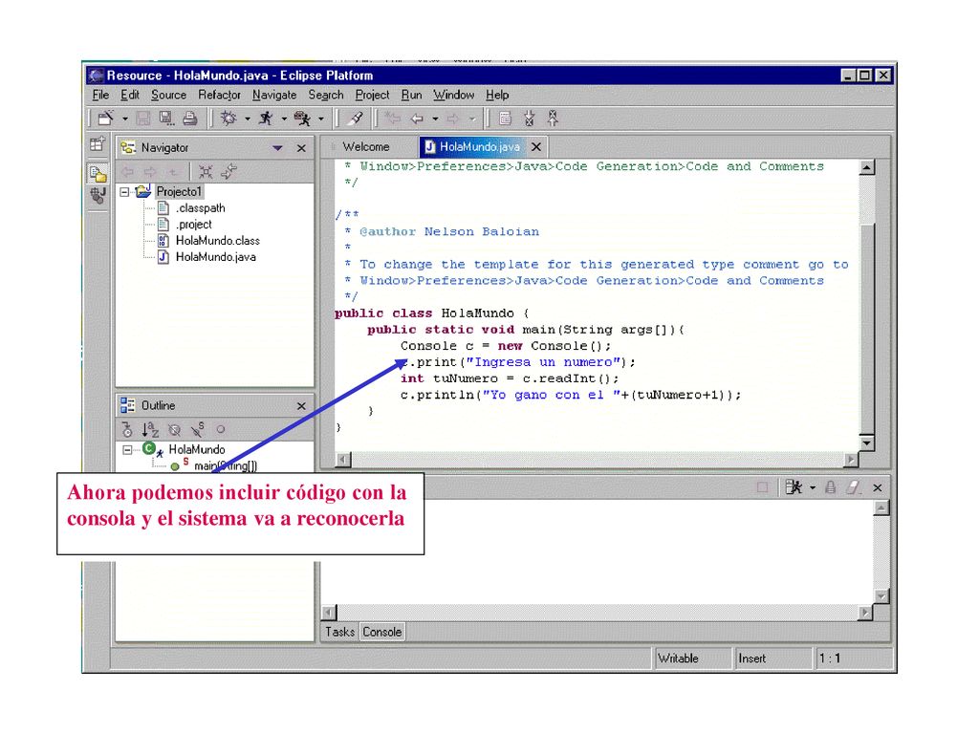Screen dimensions: 979x734
Task: Select the Resource perspective icon in sidebar
Action: [x=98, y=173]
